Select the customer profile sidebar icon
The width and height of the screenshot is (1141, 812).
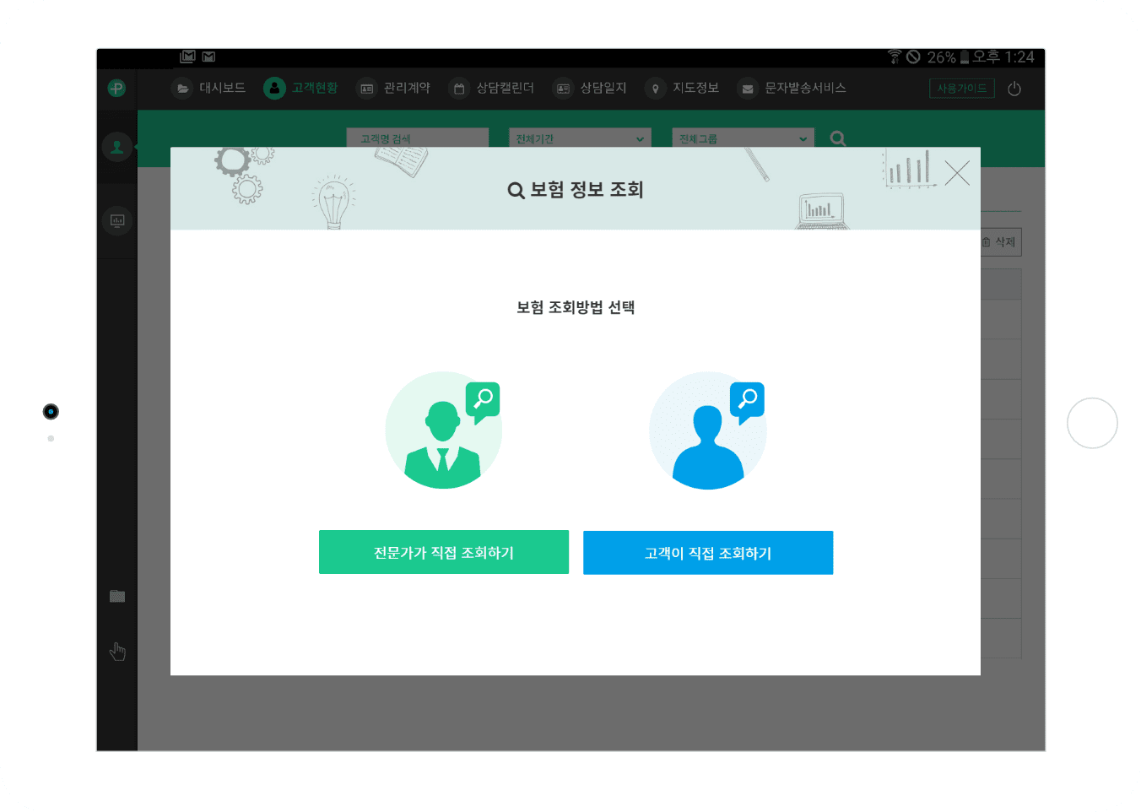point(117,147)
